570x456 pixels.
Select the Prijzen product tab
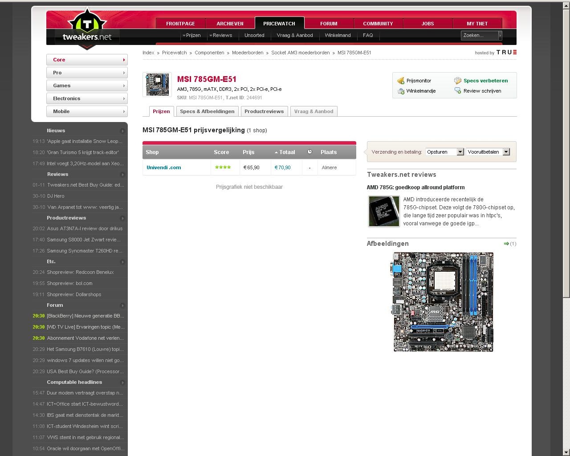(161, 111)
